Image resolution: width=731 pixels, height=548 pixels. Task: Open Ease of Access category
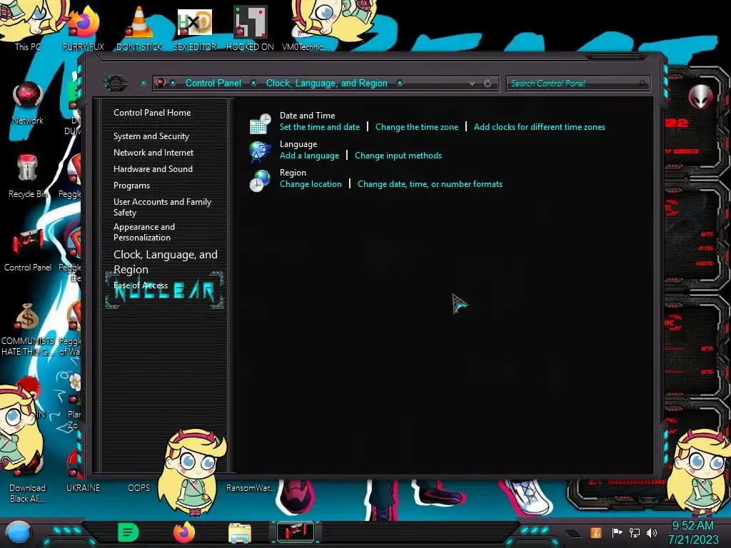[141, 285]
